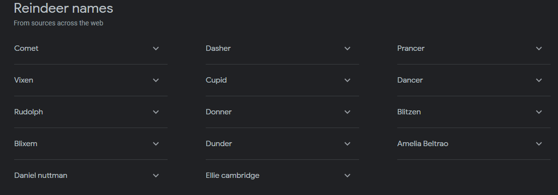The width and height of the screenshot is (558, 195).
Task: Show details with Dunder chevron
Action: click(347, 144)
